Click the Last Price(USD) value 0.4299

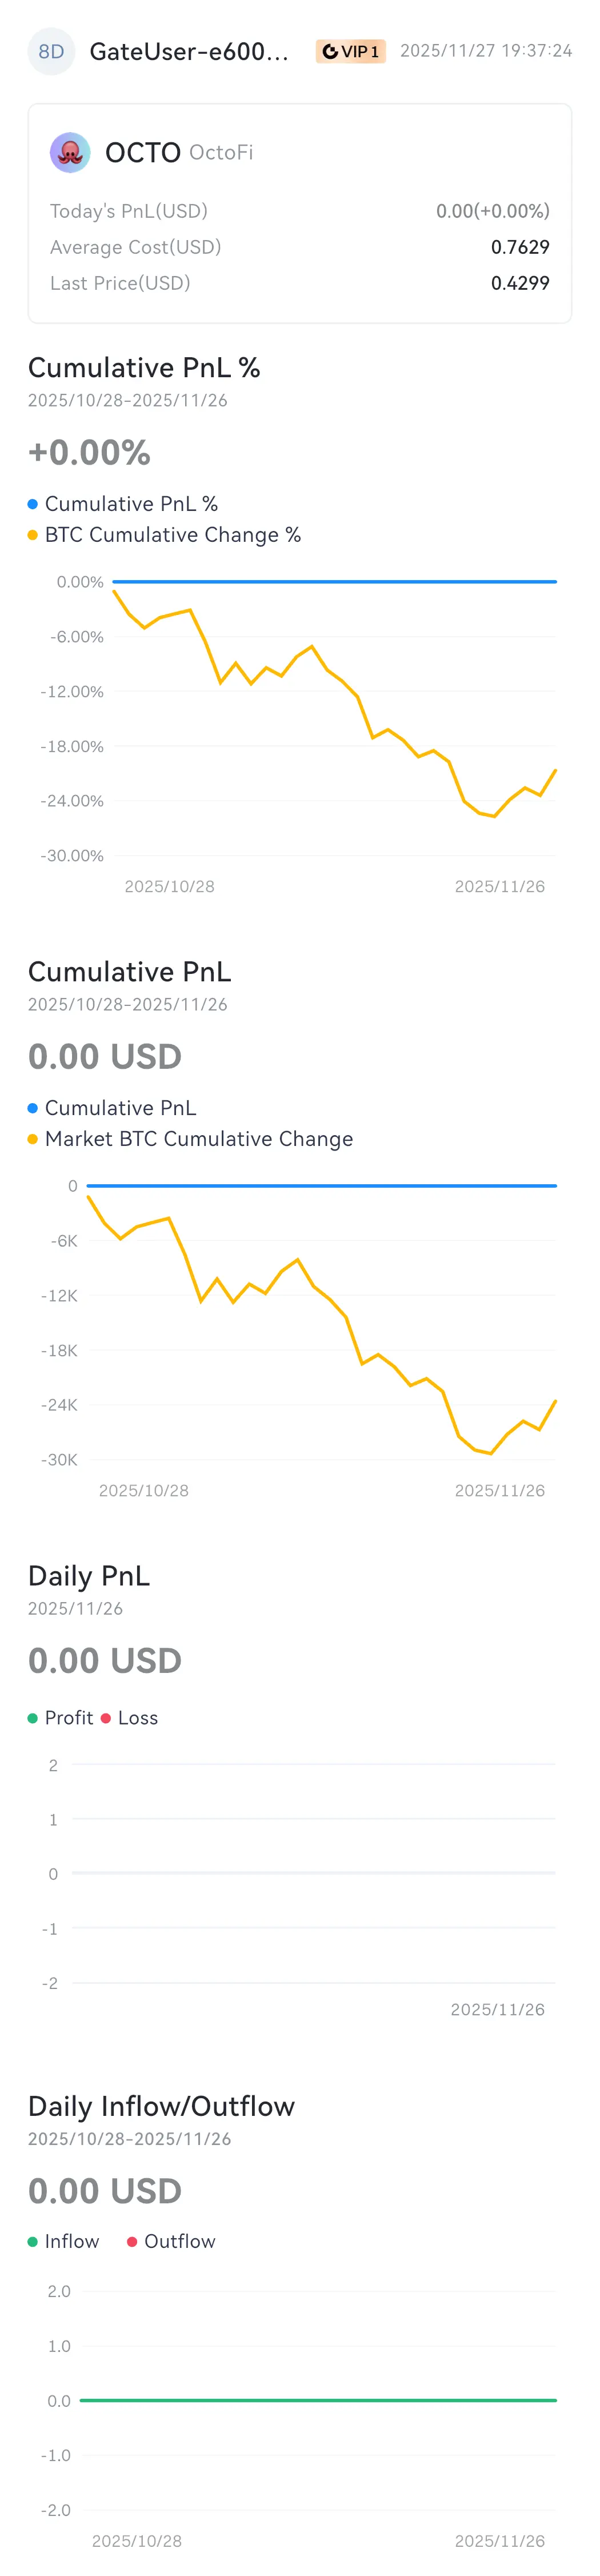pos(519,283)
